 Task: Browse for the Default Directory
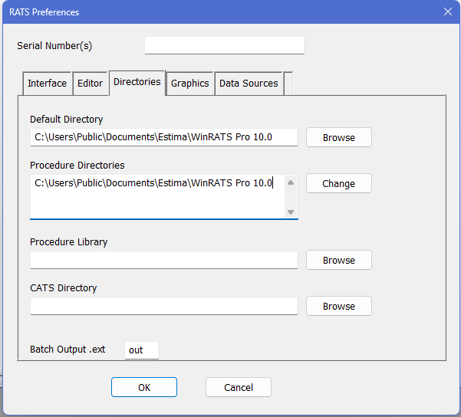(x=338, y=138)
